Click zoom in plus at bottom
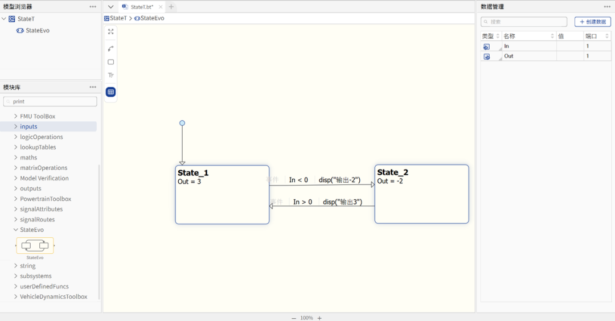This screenshot has width=615, height=321. [319, 318]
